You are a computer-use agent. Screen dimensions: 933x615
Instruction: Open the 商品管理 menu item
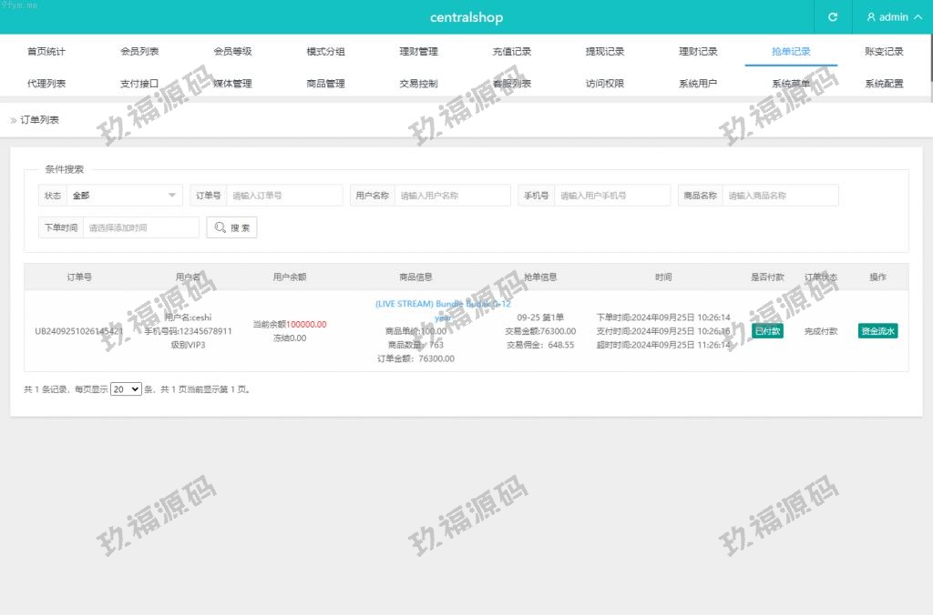click(325, 84)
